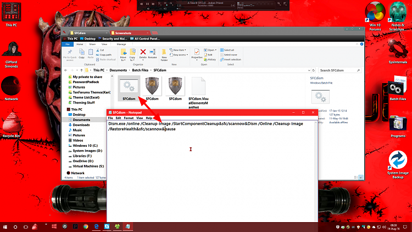Click Documents in the address breadcrumb

click(118, 70)
